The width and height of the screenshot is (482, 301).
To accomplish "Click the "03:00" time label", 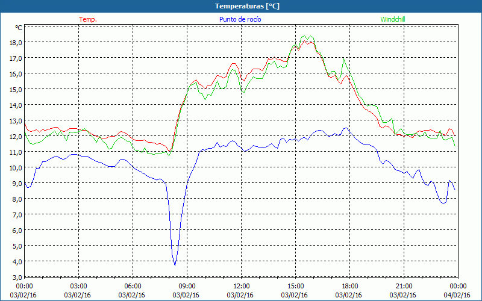I will 79,287.
